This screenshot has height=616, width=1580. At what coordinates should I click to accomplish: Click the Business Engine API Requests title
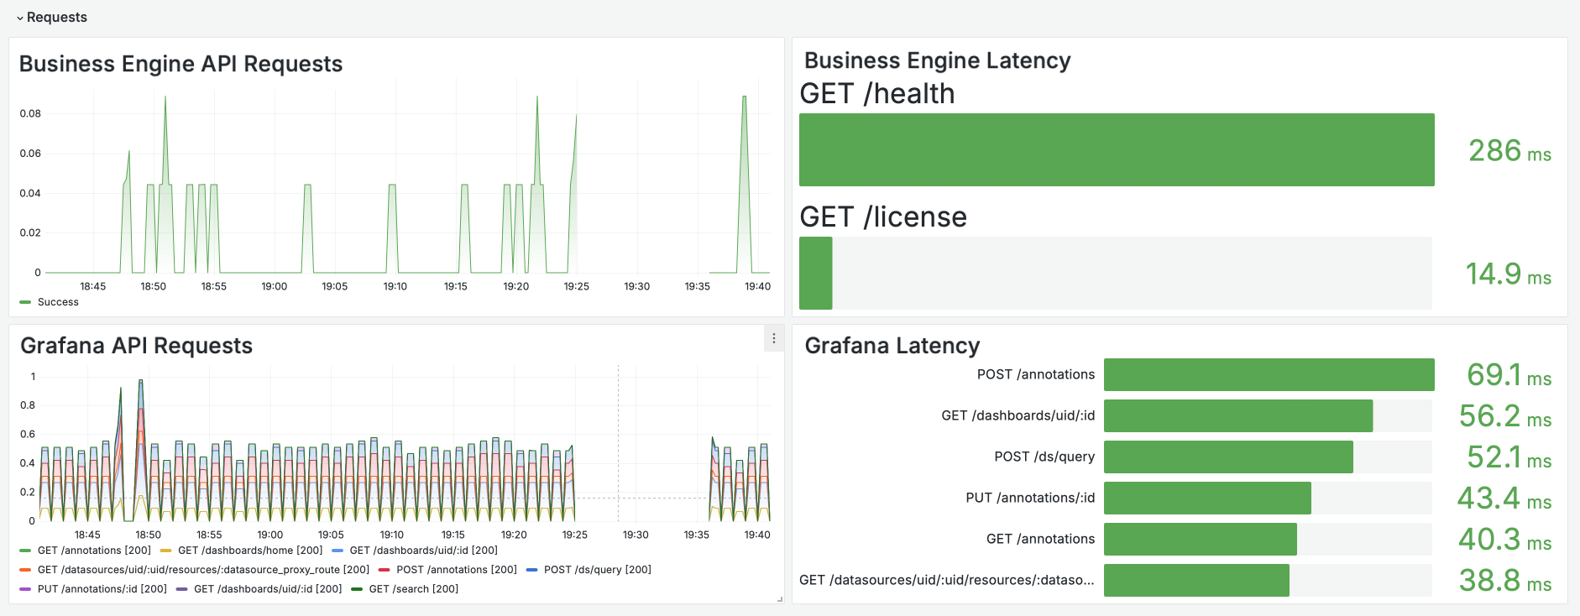(180, 64)
